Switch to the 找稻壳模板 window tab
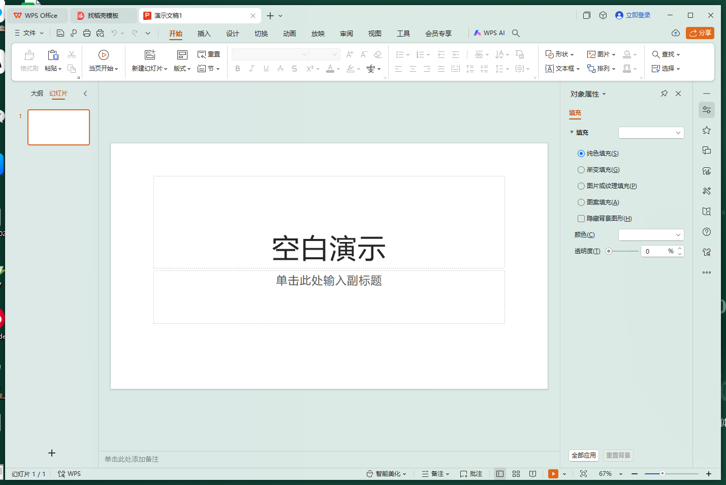The width and height of the screenshot is (726, 485). coord(103,16)
